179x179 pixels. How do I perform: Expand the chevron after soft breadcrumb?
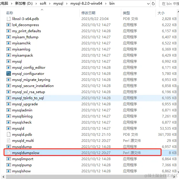(x=50, y=4)
